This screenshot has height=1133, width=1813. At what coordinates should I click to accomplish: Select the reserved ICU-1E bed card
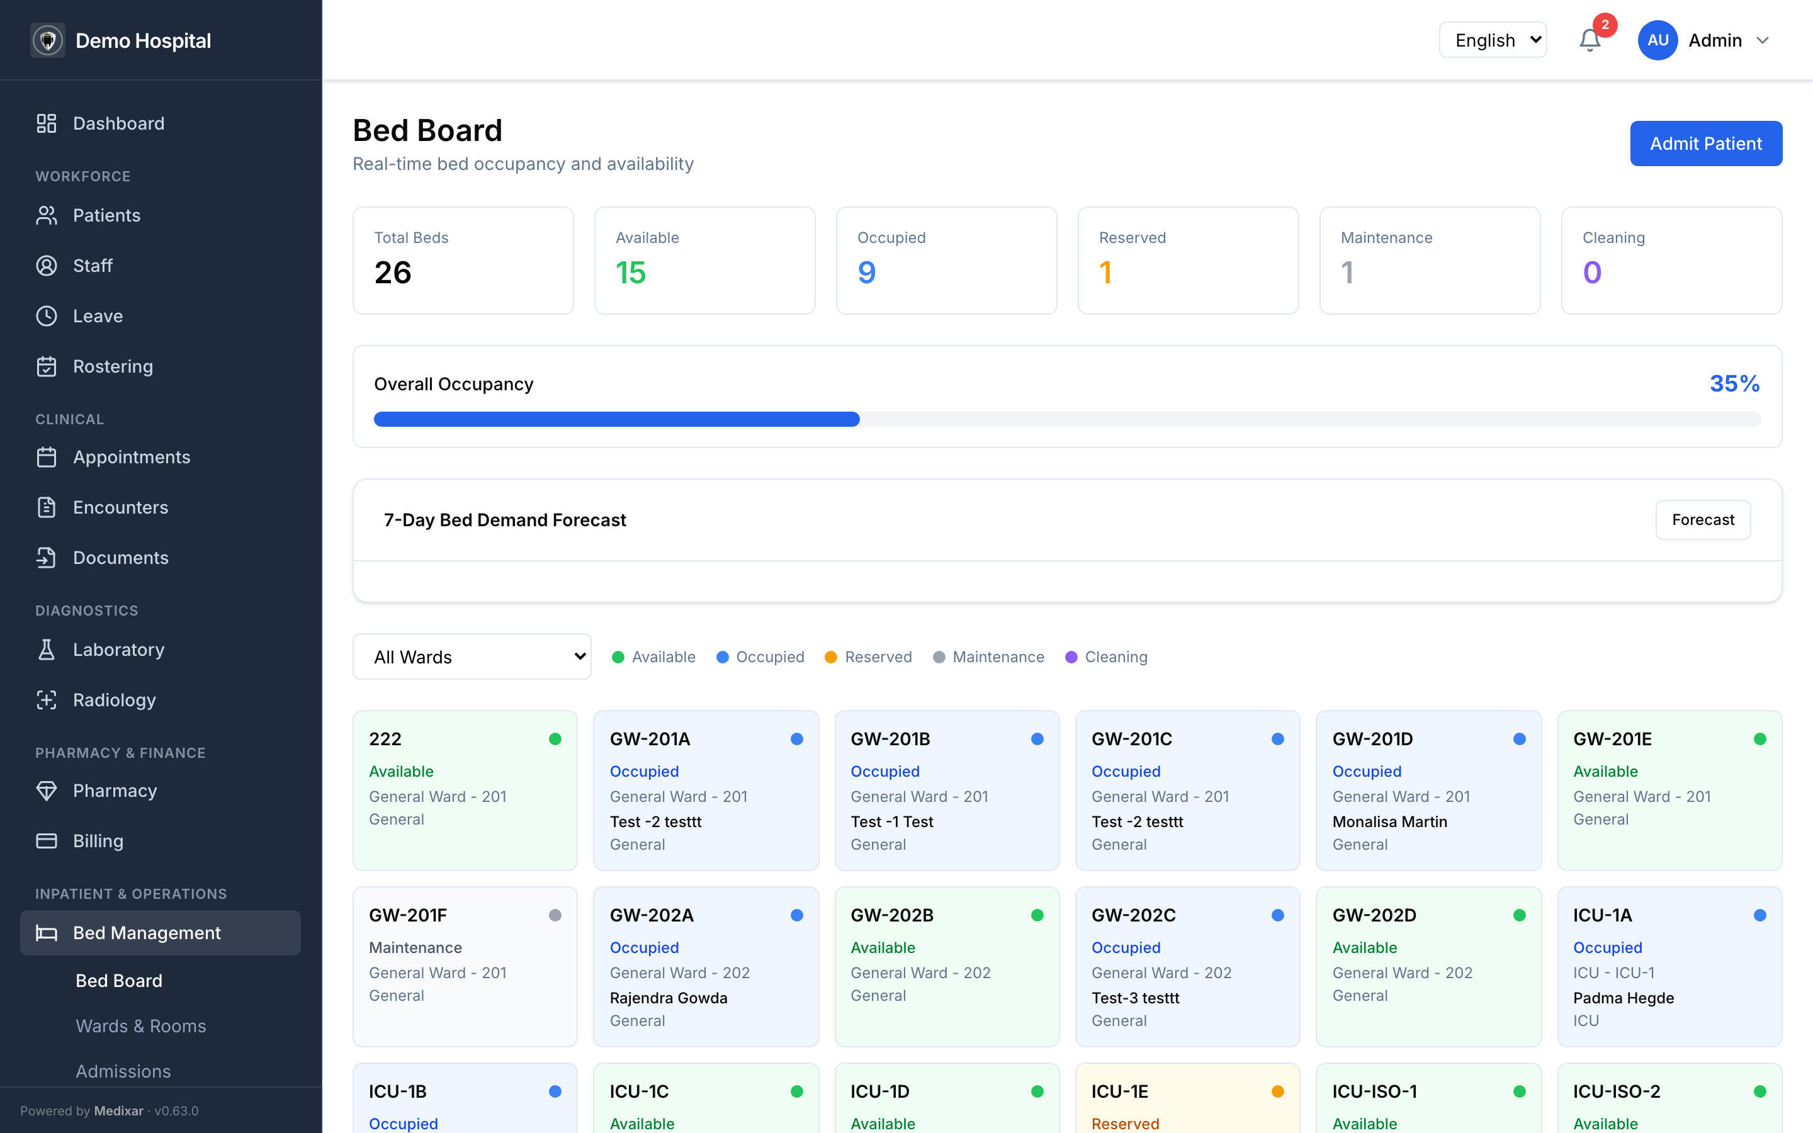1187,1098
